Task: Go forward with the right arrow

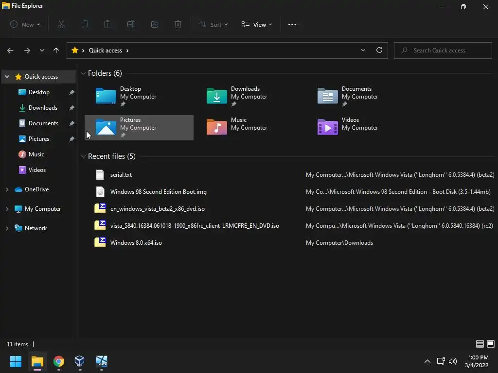Action: (27, 51)
